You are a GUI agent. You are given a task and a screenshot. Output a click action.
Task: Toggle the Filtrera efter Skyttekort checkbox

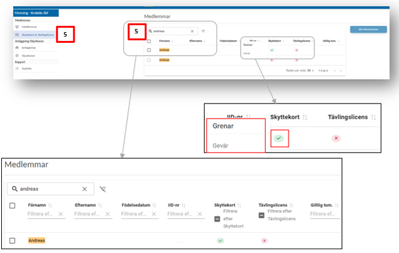point(217,219)
